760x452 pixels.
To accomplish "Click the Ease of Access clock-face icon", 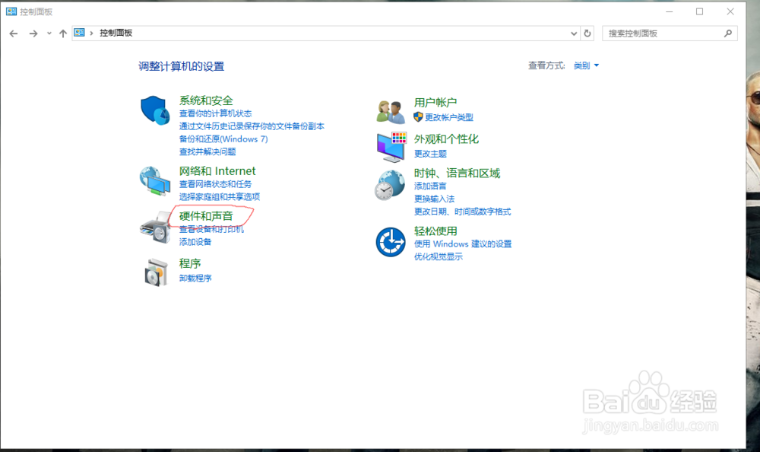I will 390,240.
